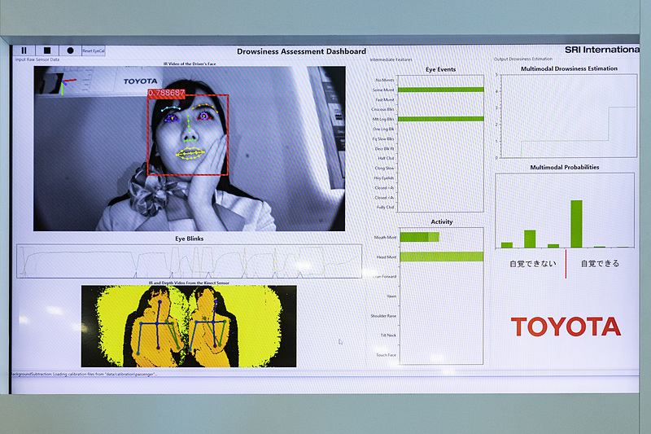Screen dimensions: 651x434
Task: Click the tallest bar in Multimodal Probabilities
Action: [576, 224]
